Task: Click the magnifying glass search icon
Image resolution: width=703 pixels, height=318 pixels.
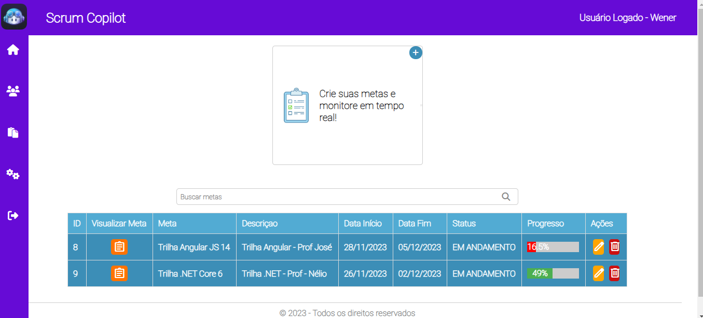Action: coord(506,197)
